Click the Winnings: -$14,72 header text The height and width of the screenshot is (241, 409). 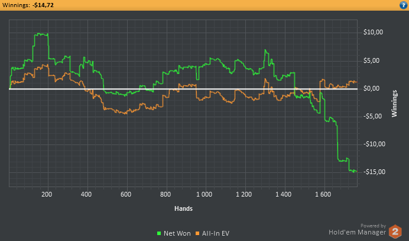point(28,5)
